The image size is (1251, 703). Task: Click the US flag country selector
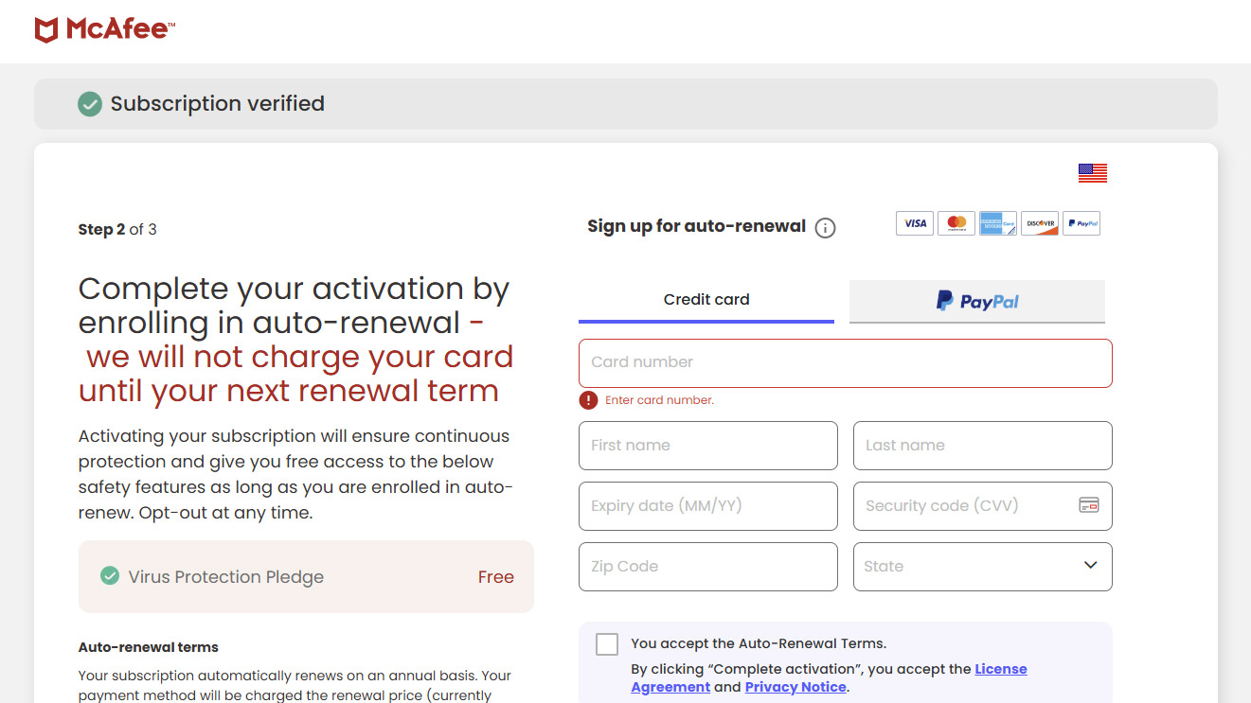[1092, 173]
